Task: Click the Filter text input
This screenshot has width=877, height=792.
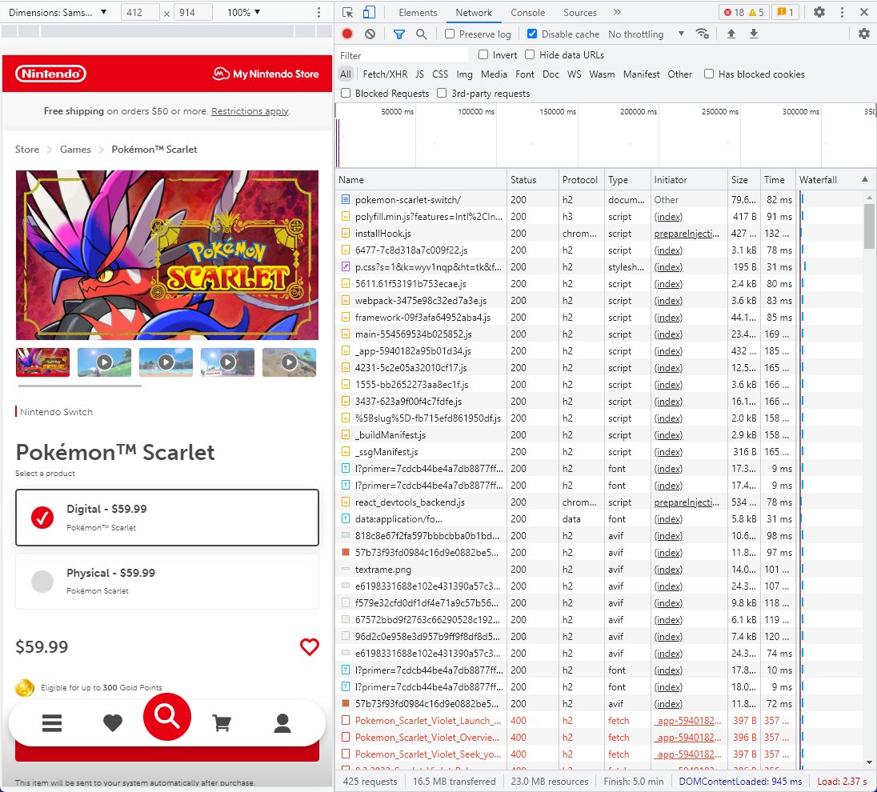Action: [402, 55]
